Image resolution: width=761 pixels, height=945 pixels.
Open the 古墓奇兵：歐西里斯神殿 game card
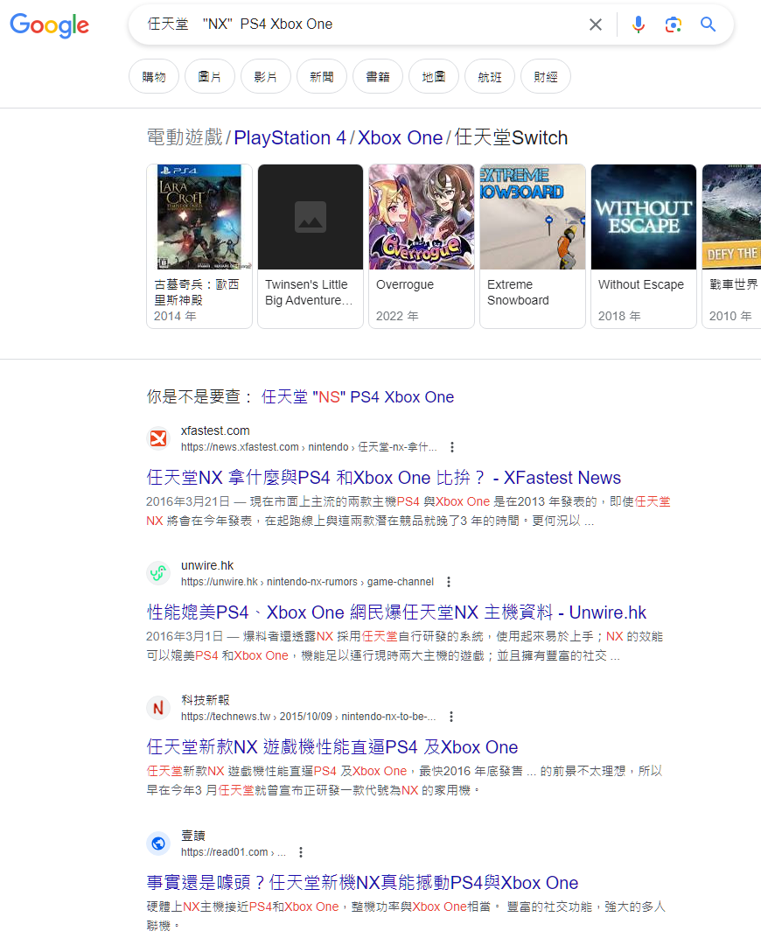click(x=199, y=246)
